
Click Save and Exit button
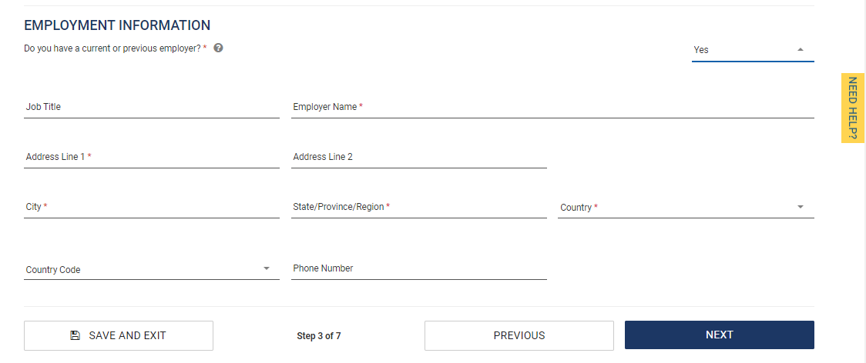pyautogui.click(x=119, y=335)
